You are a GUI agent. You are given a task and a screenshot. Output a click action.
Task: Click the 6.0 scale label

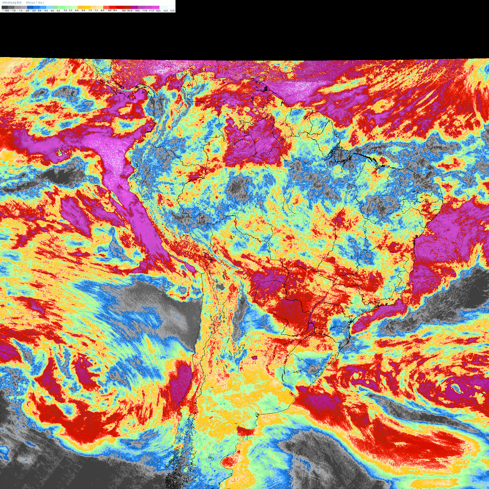[x=77, y=10]
